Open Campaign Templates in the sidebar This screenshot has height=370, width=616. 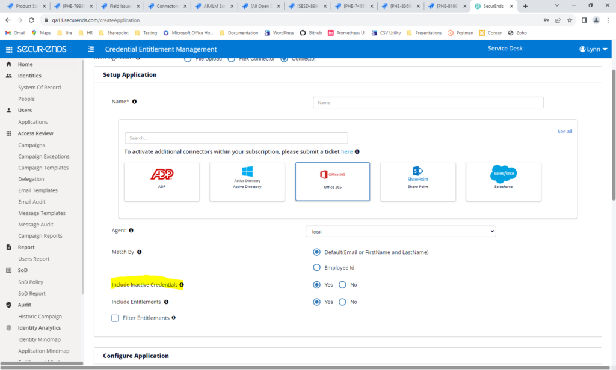click(43, 168)
